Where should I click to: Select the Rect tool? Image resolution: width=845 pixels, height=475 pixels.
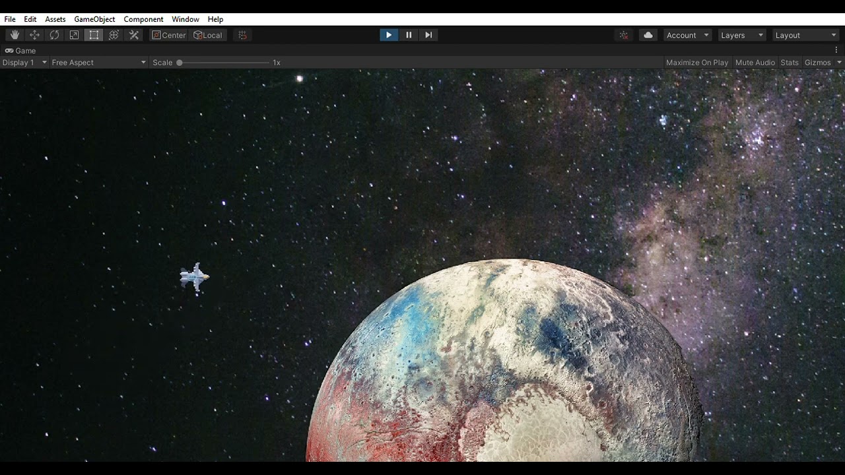[94, 35]
